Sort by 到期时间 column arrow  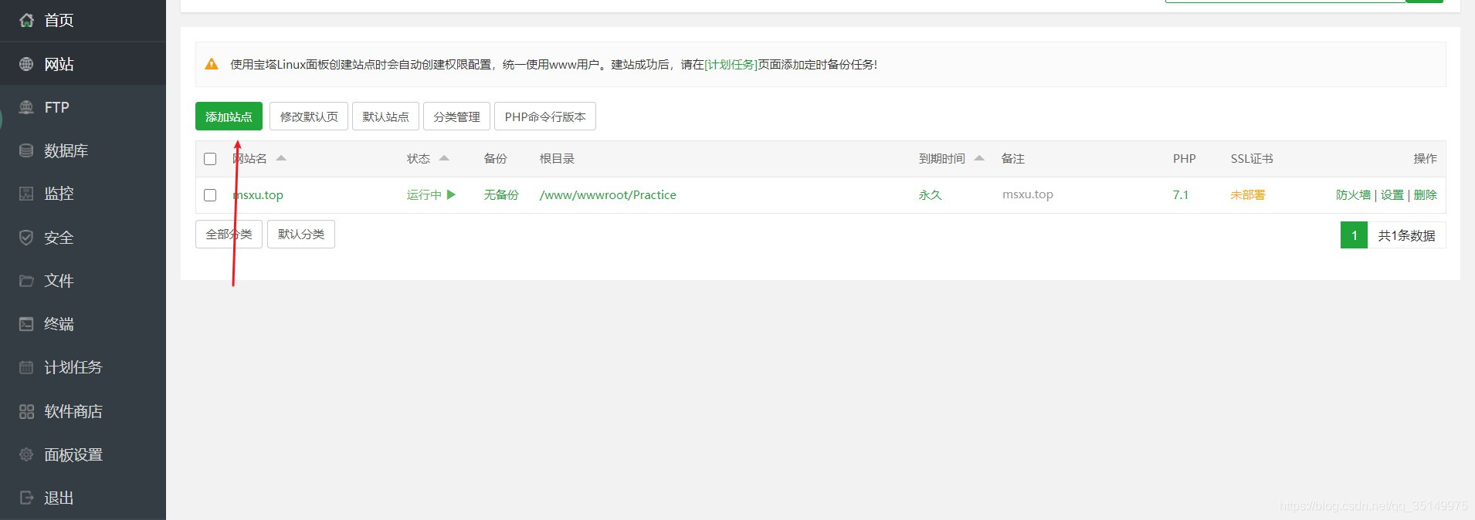pos(979,158)
